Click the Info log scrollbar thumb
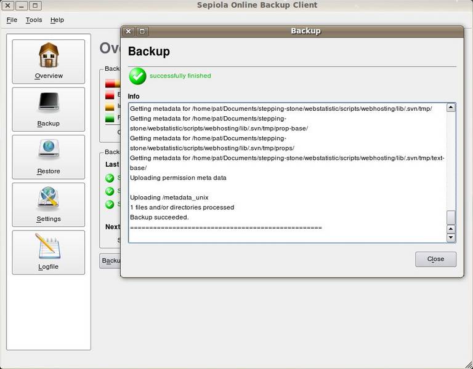 (451, 217)
